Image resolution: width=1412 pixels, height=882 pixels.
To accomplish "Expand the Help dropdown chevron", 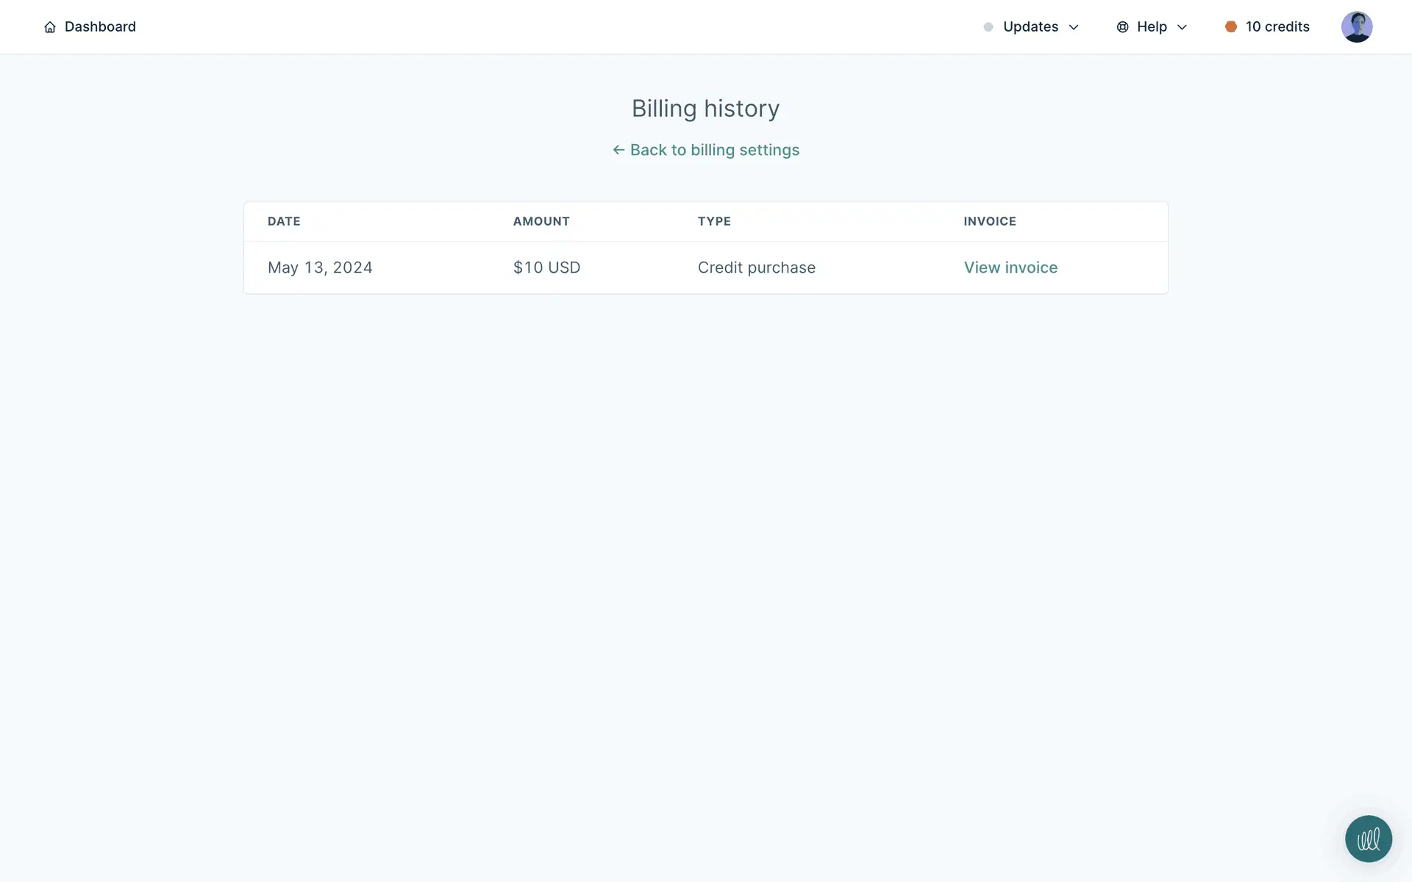I will (1182, 27).
